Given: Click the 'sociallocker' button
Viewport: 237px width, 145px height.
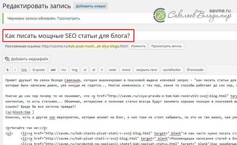Looking at the screenshot, I should point(172,70).
